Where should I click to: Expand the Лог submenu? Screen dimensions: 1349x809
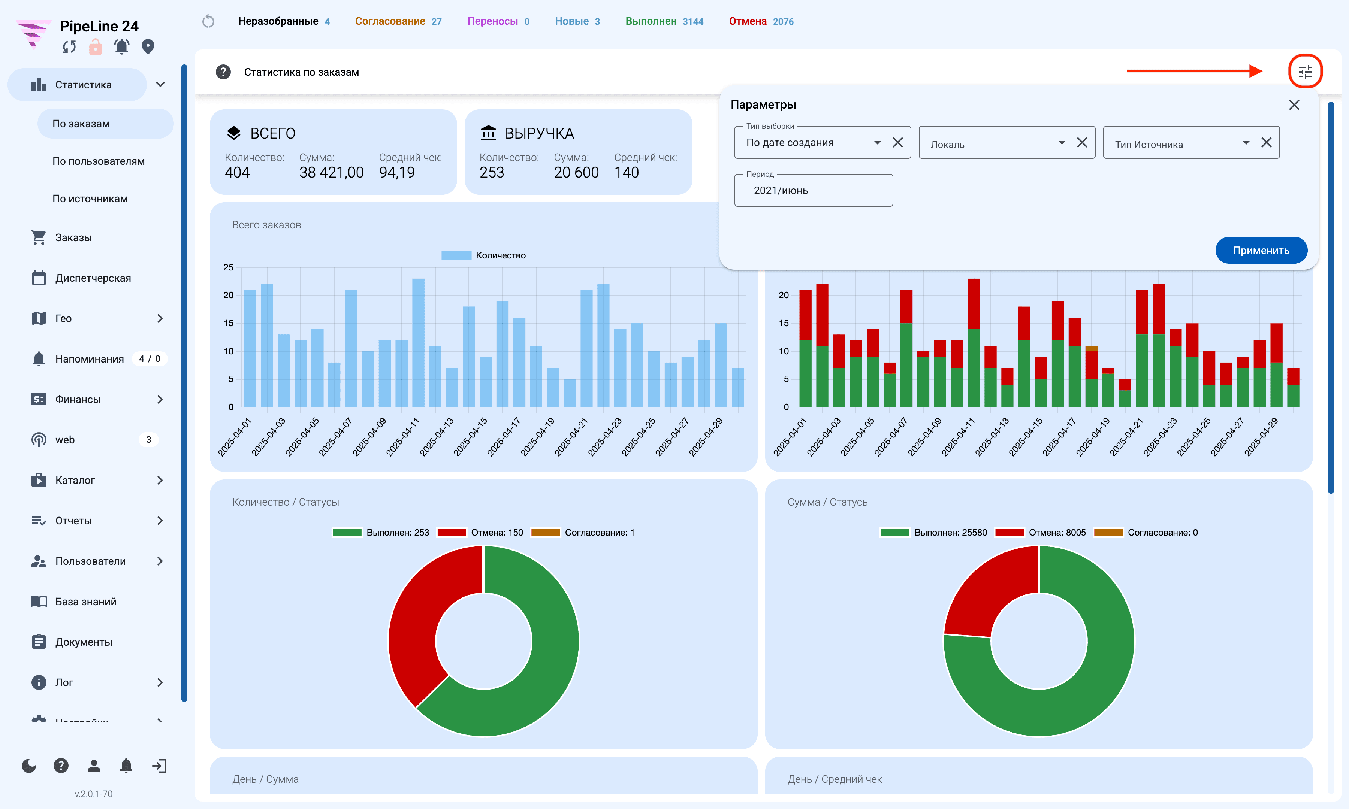160,682
